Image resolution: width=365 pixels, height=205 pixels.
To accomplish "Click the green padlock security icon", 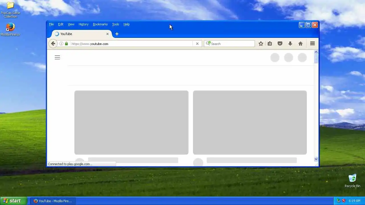I will pos(66,44).
